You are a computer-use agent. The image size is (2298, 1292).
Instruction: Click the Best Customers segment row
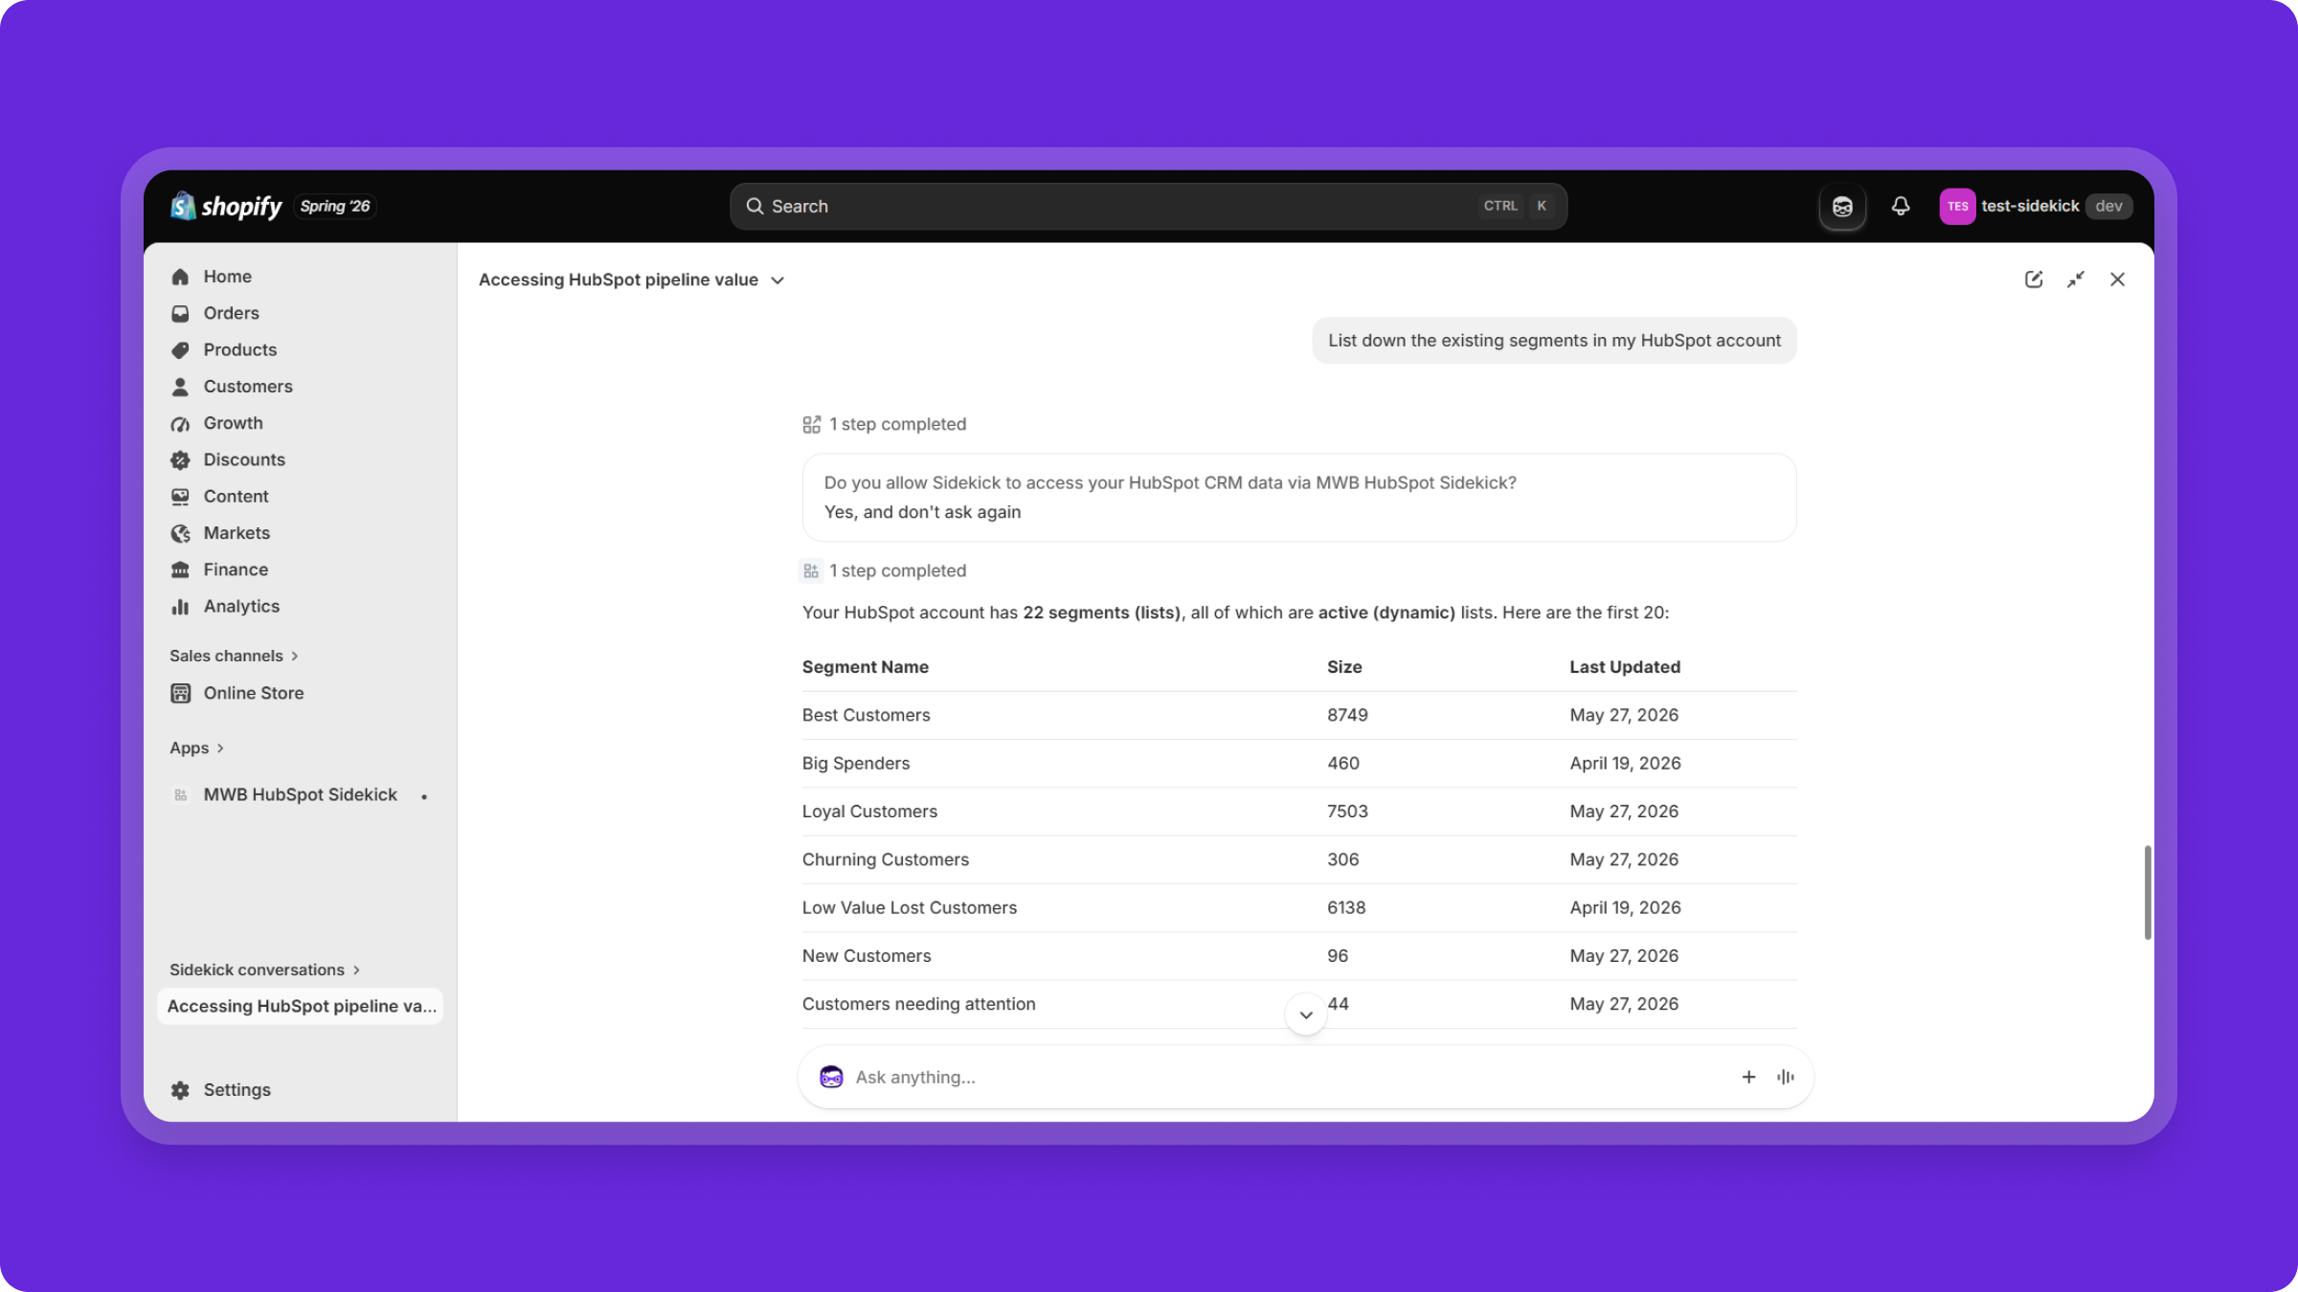click(x=1299, y=715)
